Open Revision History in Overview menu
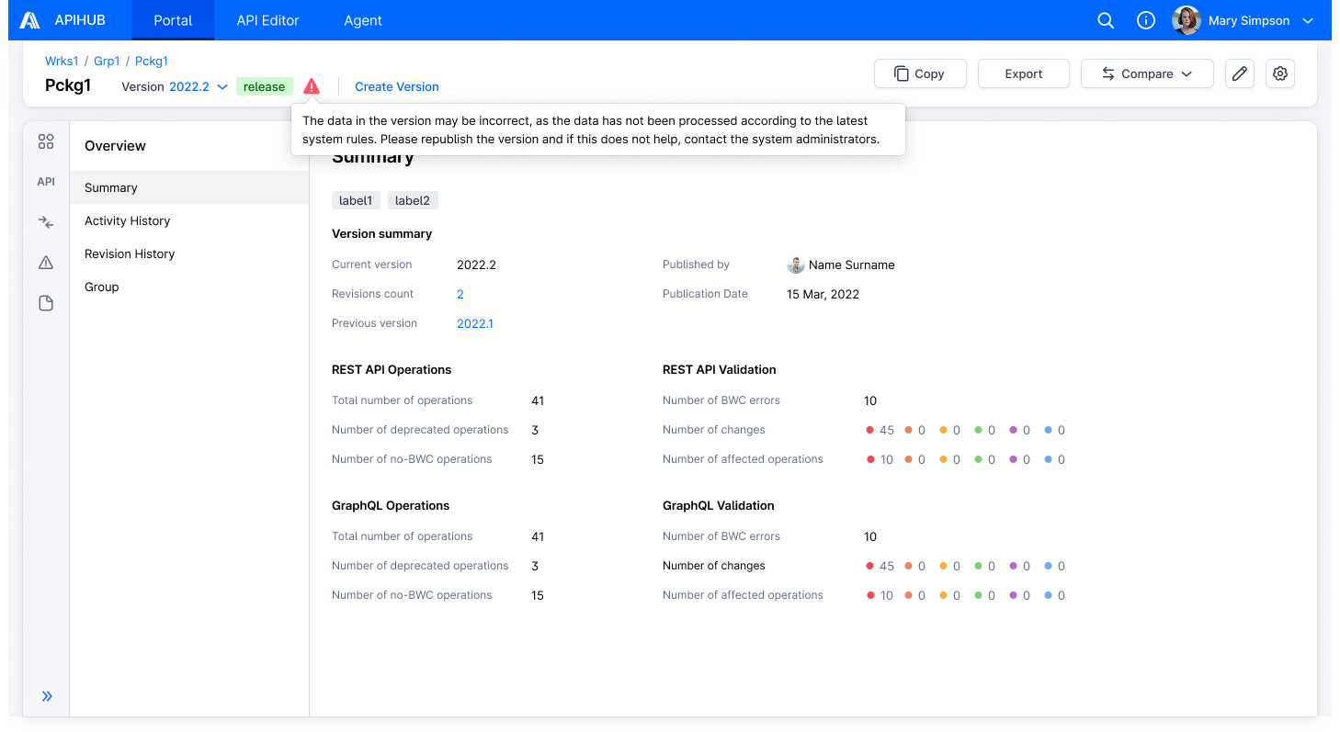Image resolution: width=1340 pixels, height=732 pixels. (189, 253)
